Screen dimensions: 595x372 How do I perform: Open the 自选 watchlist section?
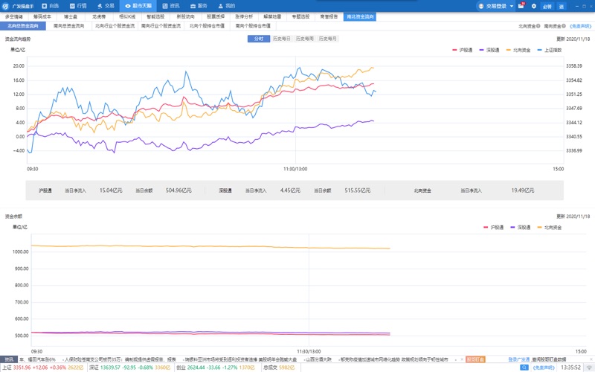pyautogui.click(x=50, y=5)
